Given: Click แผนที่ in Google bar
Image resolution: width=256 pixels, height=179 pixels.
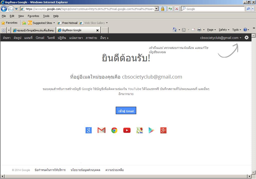Looking at the screenshot, I should pos(28,38).
